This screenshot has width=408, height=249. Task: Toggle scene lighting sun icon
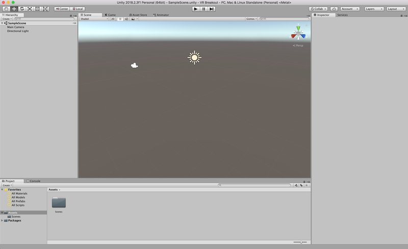[120, 19]
